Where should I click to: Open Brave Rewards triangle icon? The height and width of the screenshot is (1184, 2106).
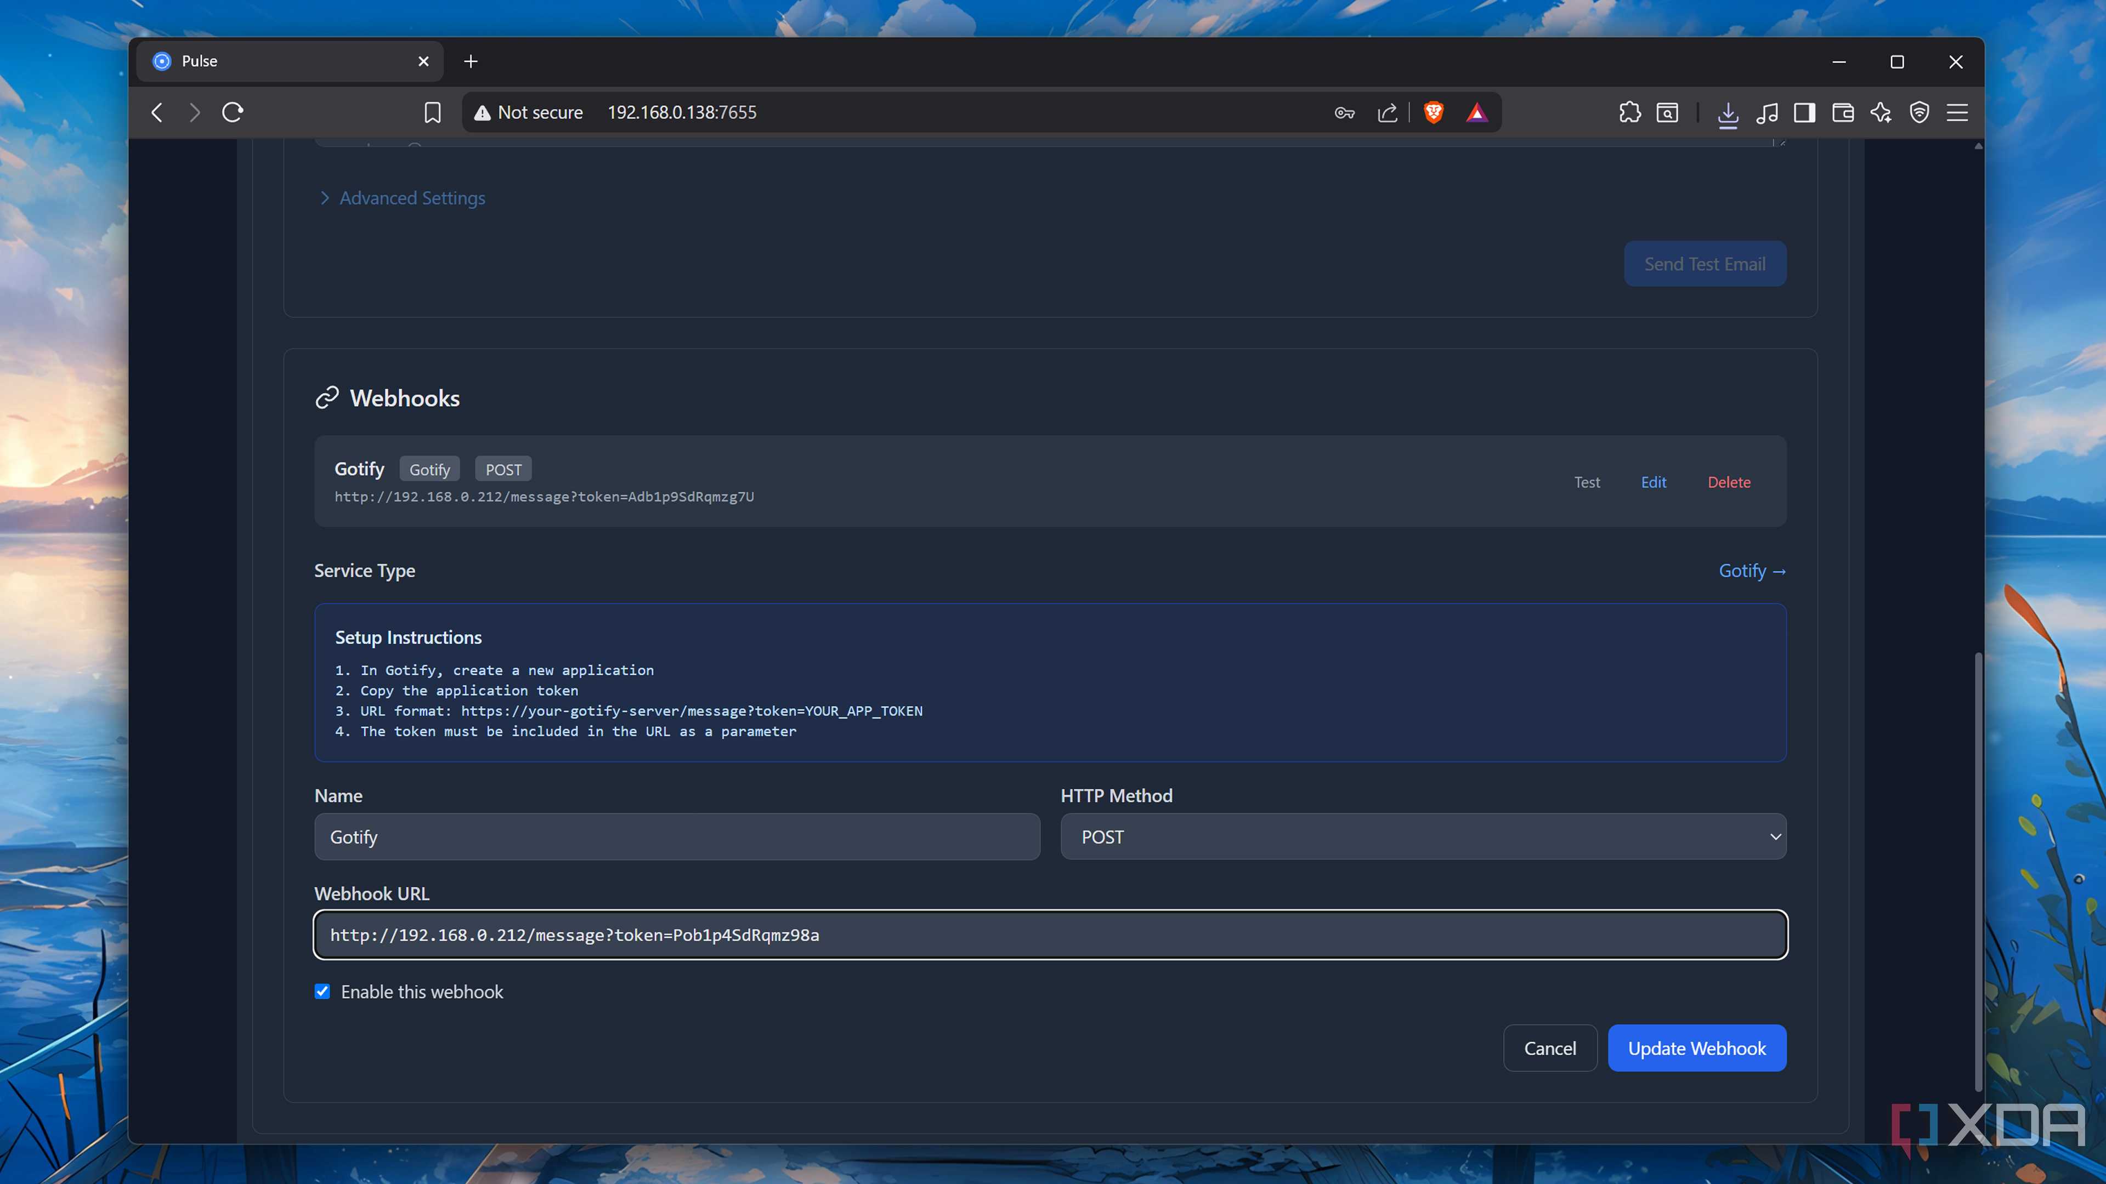[x=1476, y=113]
